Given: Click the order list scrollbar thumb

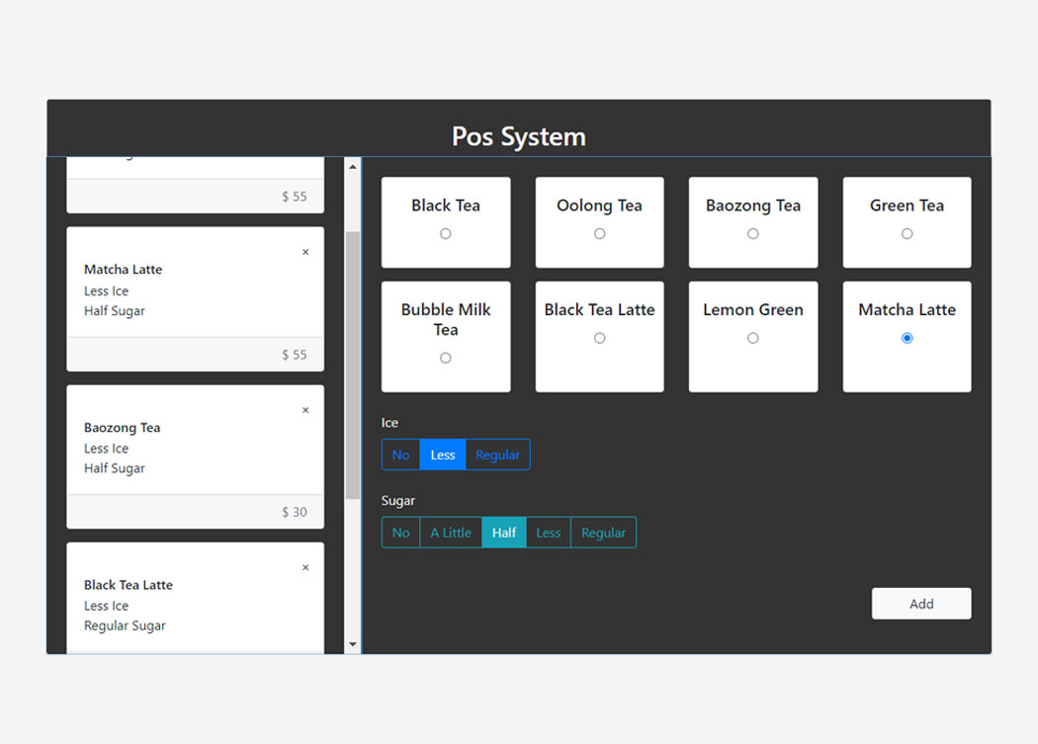Looking at the screenshot, I should 353,366.
